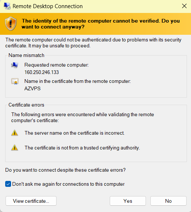This screenshot has width=191, height=212.
Task: Close the Remote Desktop Connection dialog
Action: pos(184,6)
